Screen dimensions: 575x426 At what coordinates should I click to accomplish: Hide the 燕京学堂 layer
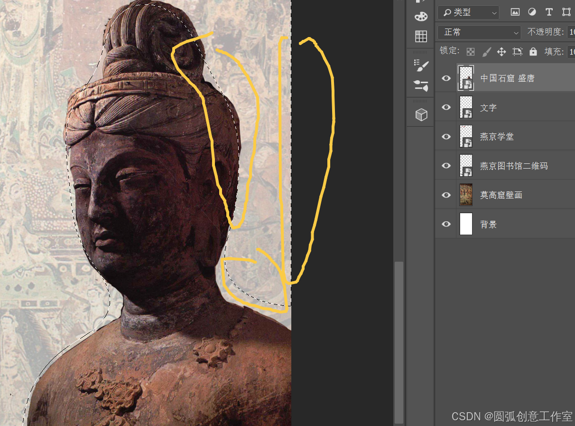click(x=446, y=137)
